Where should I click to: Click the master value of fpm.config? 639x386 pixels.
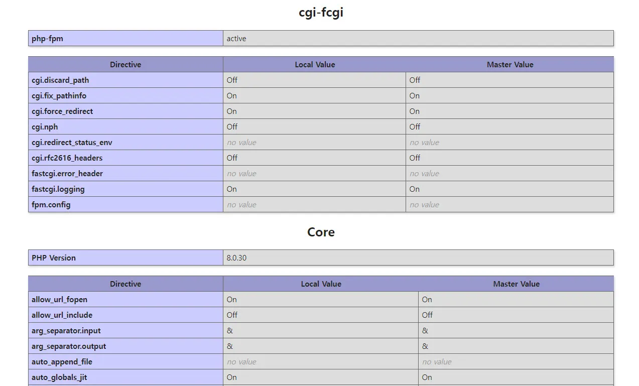[424, 205]
